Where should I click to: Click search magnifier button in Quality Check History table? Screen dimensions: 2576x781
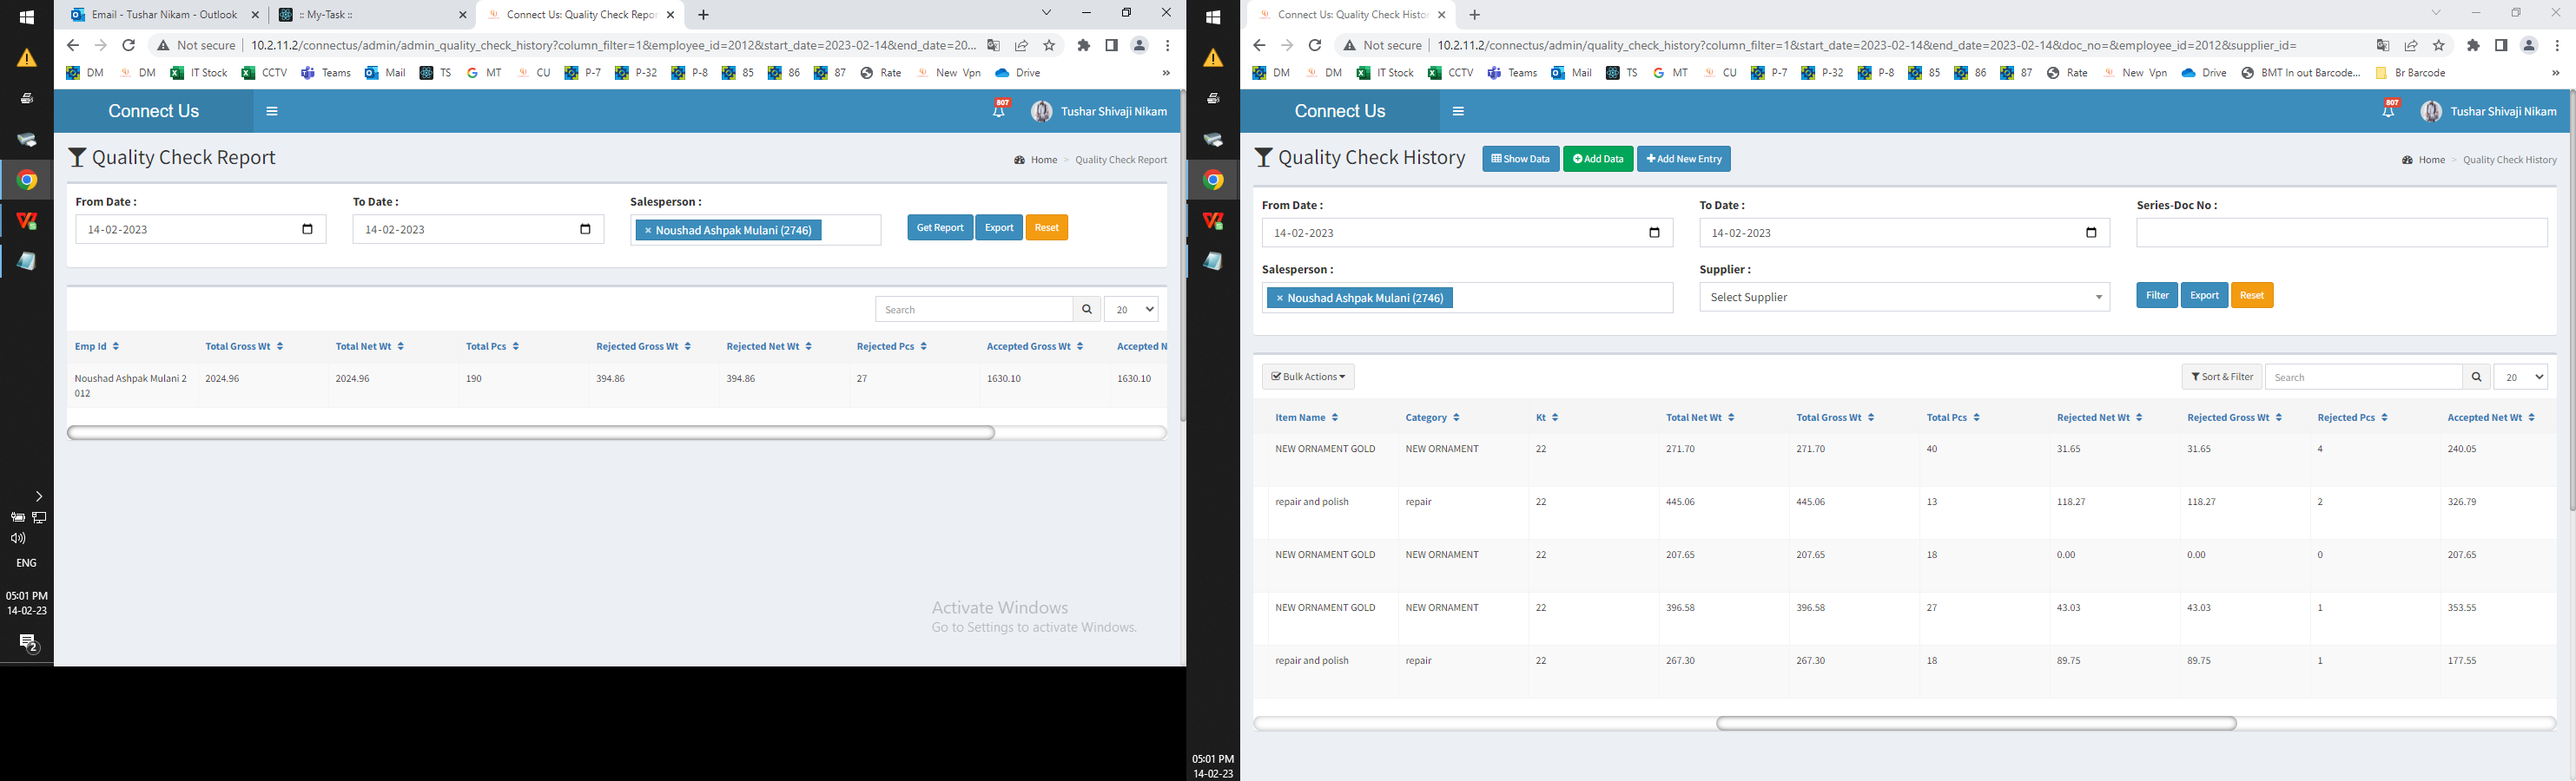2476,377
